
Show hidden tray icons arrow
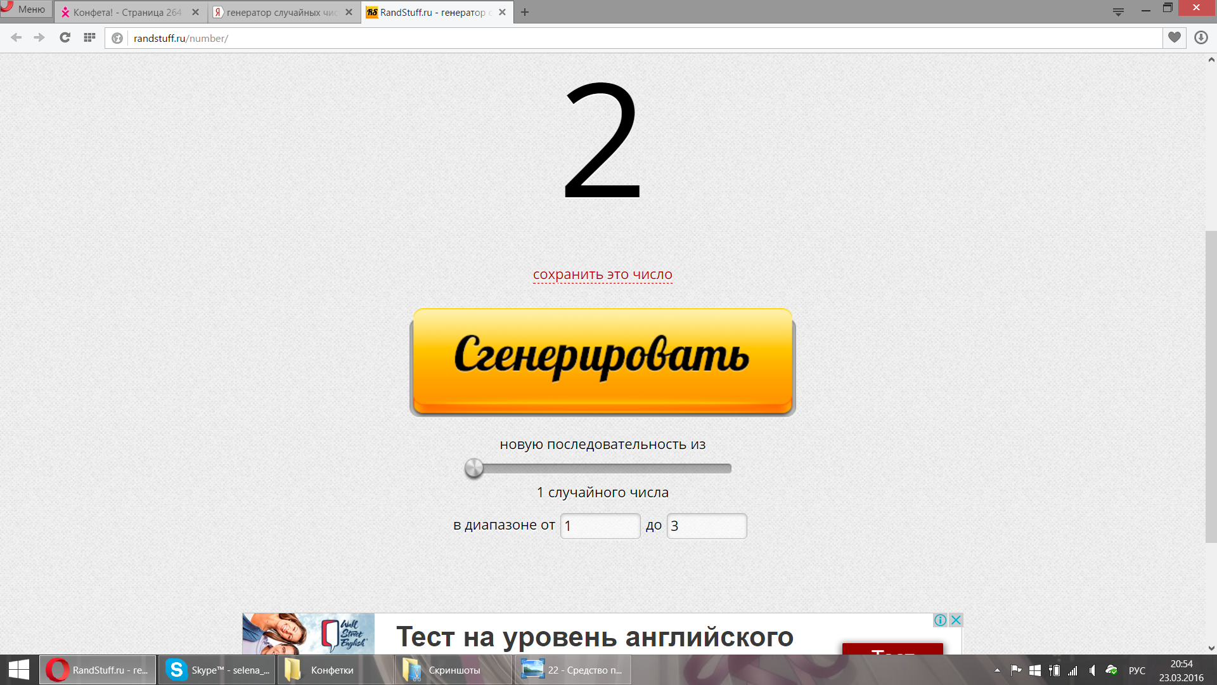[x=996, y=670]
